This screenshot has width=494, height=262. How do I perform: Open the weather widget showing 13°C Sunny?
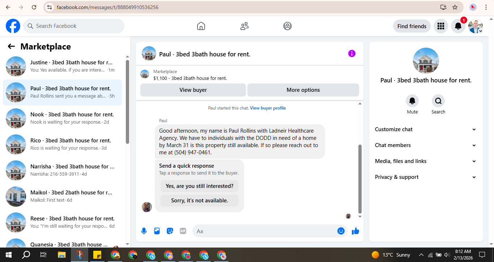[391, 255]
